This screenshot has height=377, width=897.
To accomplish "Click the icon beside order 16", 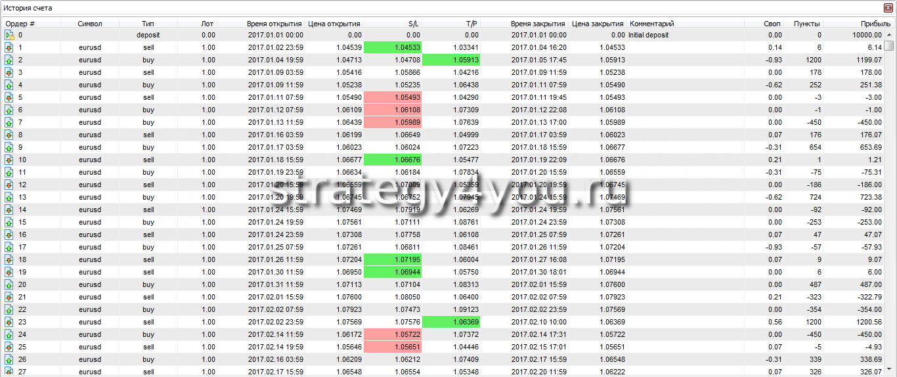I will tap(9, 234).
